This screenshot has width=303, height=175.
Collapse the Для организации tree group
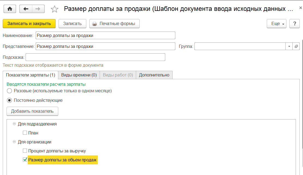coord(14,142)
